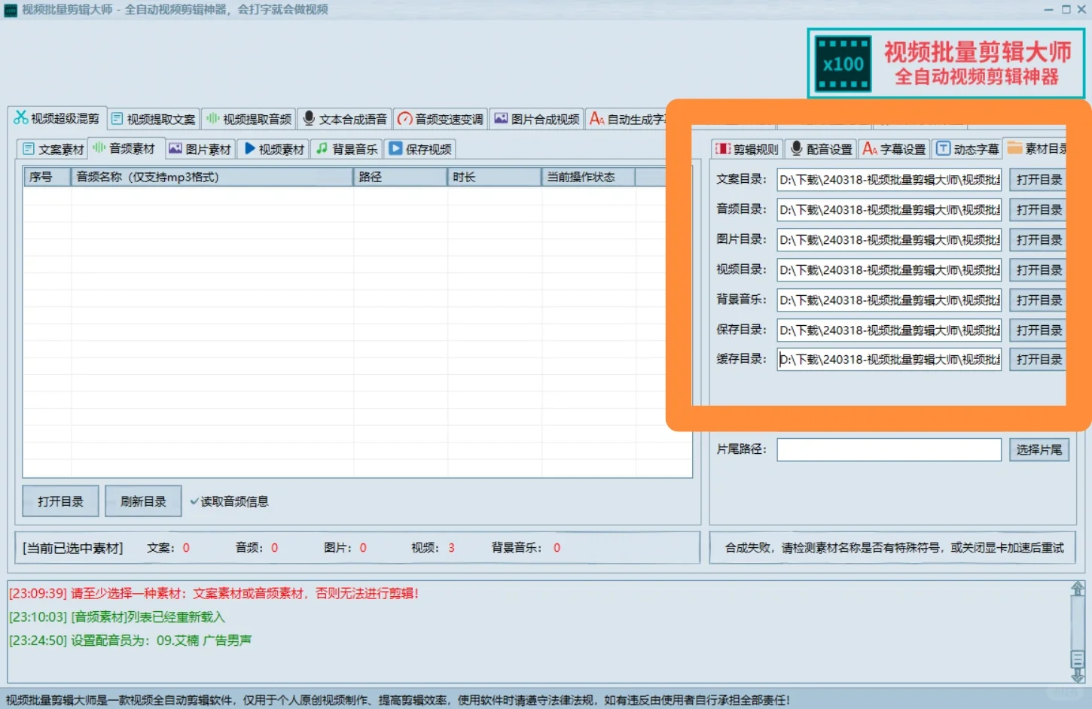Click the x100 logo badge

pyautogui.click(x=841, y=63)
